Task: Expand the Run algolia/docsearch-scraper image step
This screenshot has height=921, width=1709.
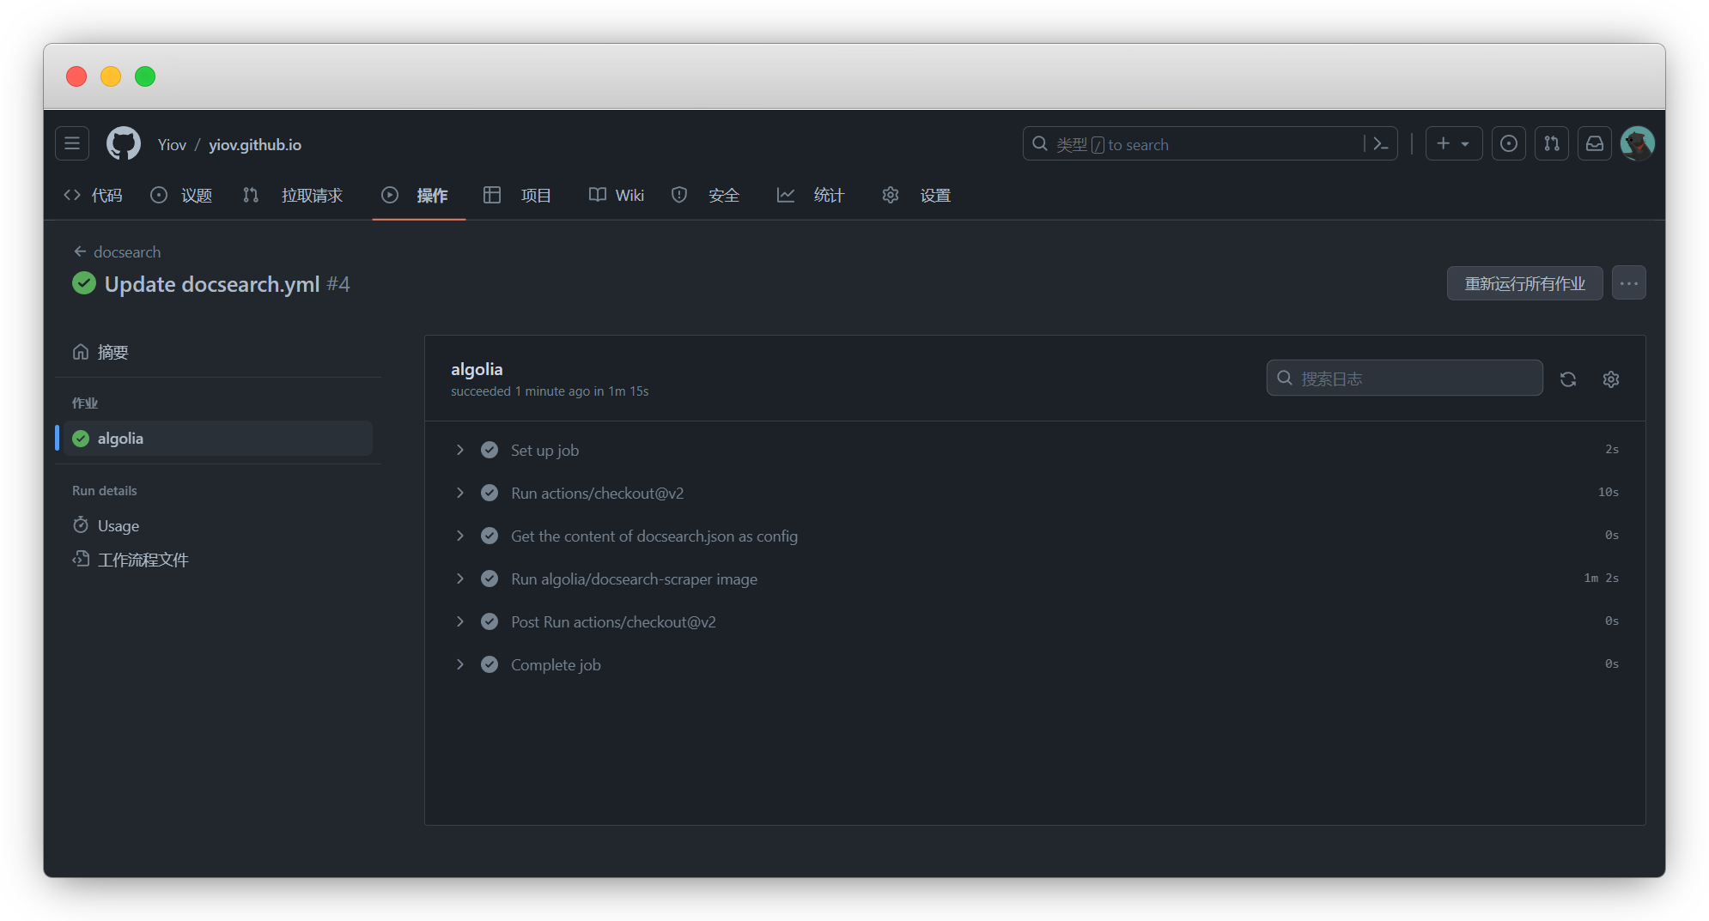Action: (x=460, y=579)
